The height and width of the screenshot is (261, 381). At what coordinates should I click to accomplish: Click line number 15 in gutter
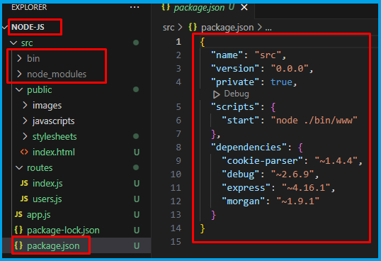coord(176,242)
